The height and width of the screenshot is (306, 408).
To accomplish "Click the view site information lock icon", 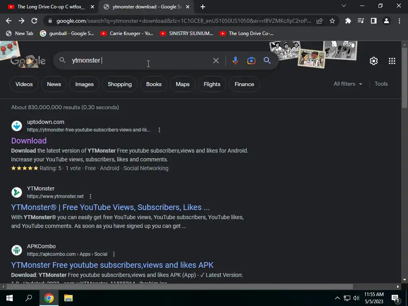I will [x=50, y=21].
